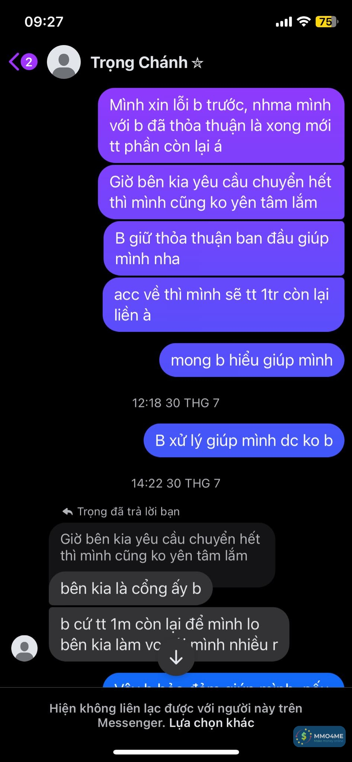Tap the sender avatar beside received message

[25, 648]
